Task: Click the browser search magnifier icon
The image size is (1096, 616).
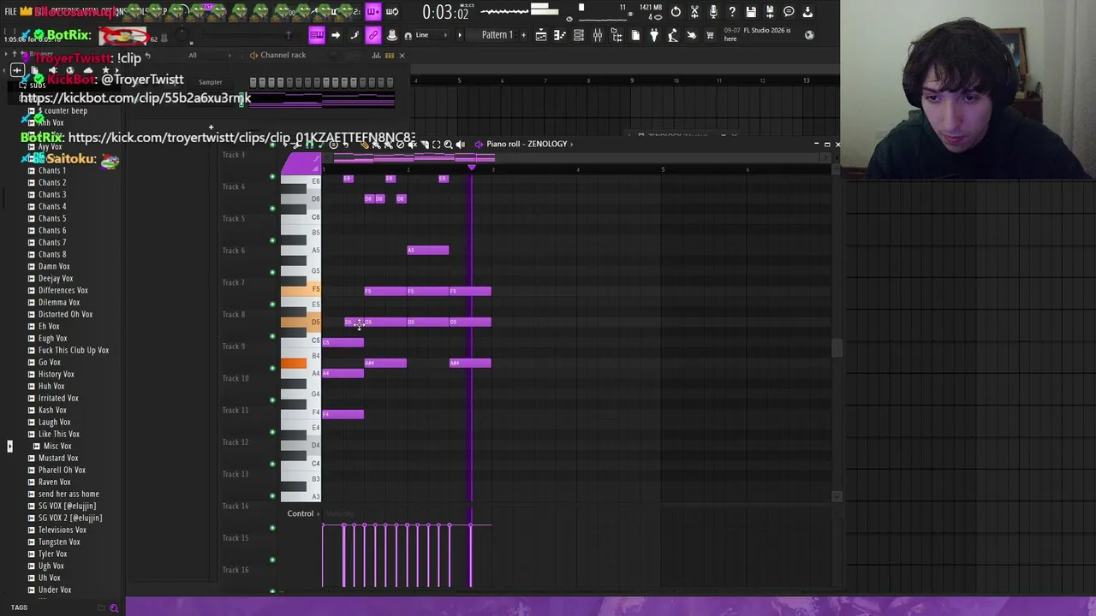Action: coord(114,607)
